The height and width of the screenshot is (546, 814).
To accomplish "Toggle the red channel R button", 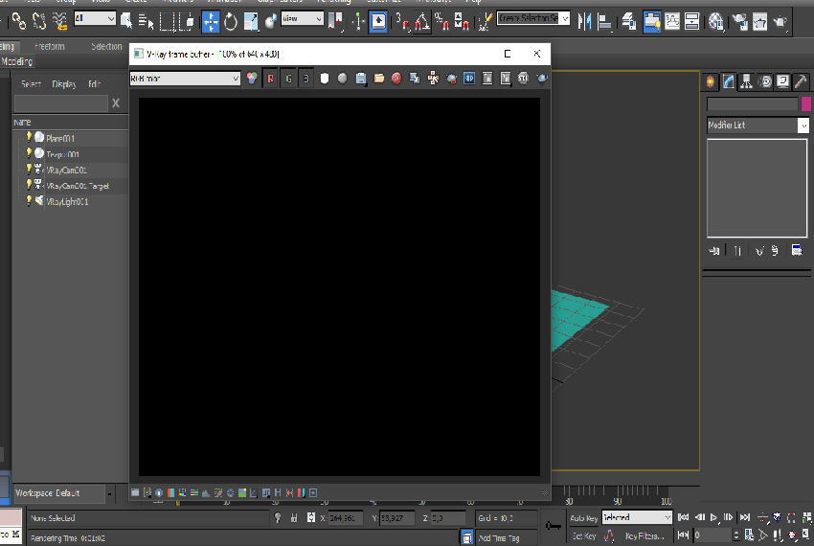I will point(270,78).
